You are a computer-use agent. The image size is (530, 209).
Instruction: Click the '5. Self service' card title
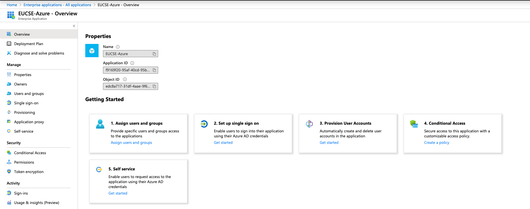click(x=122, y=169)
